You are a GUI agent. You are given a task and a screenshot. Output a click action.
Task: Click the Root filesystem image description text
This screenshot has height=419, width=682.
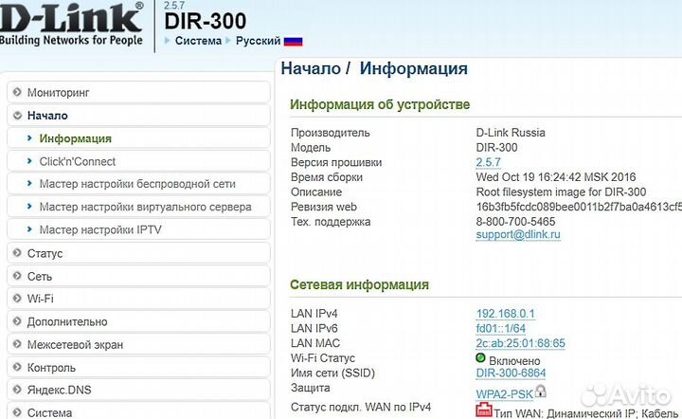561,191
